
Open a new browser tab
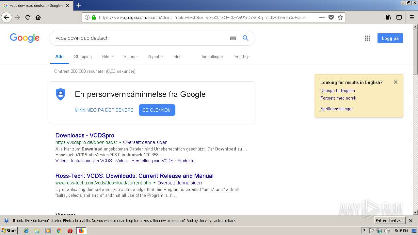79,5
